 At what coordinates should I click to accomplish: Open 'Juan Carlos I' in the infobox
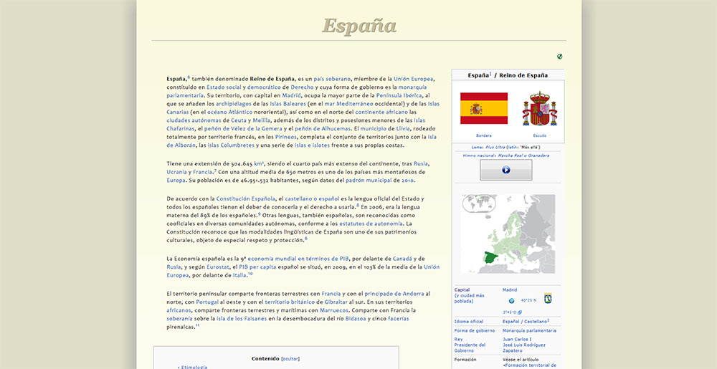(517, 340)
